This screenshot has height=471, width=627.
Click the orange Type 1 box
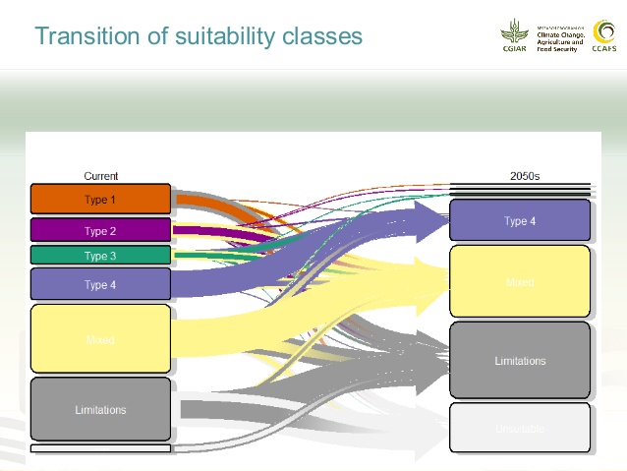click(101, 199)
